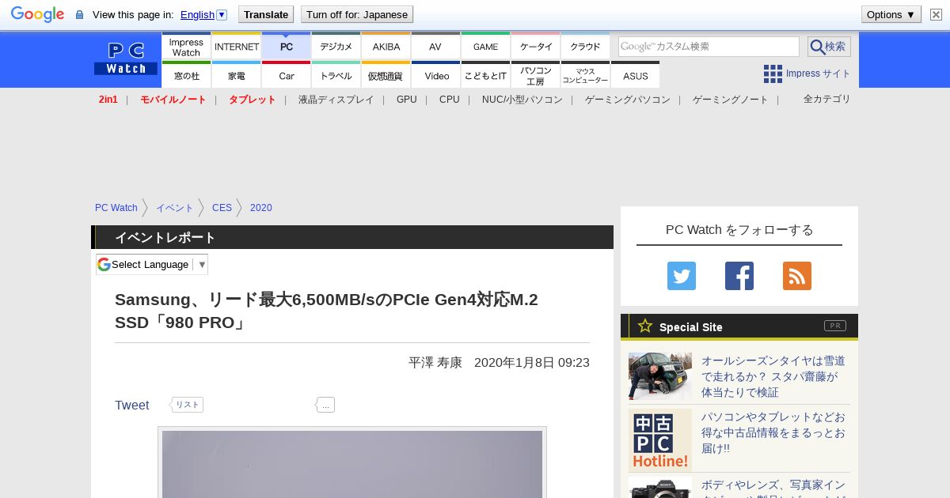The image size is (950, 498).
Task: Open the snow tire car thumbnail
Action: 660,376
